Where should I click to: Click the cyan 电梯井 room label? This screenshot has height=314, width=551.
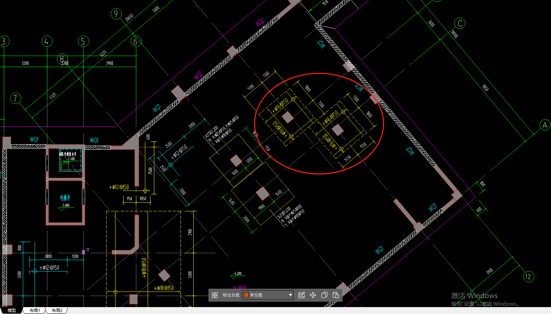(65, 197)
